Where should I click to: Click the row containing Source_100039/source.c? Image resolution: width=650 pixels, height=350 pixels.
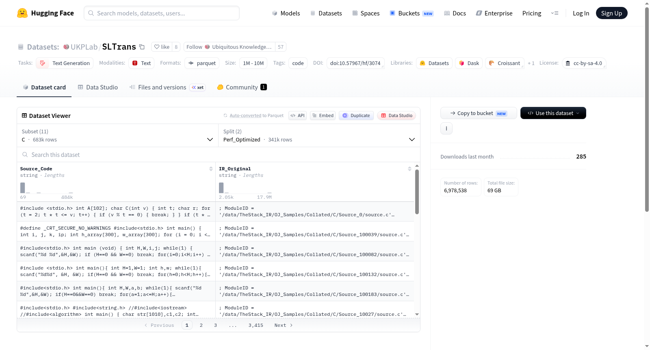pos(215,231)
